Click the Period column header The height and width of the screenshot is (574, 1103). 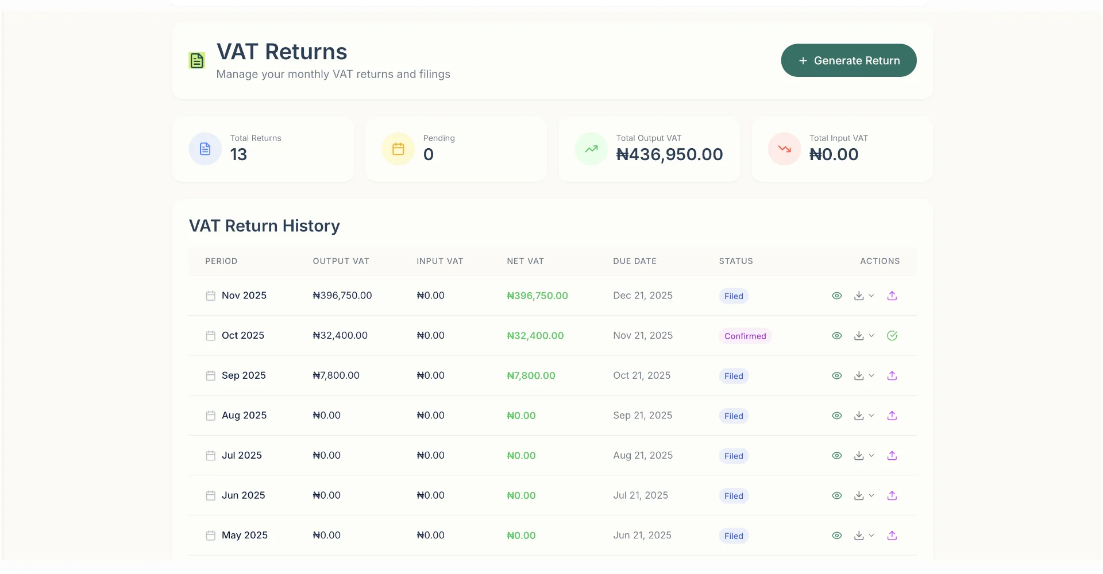point(221,261)
